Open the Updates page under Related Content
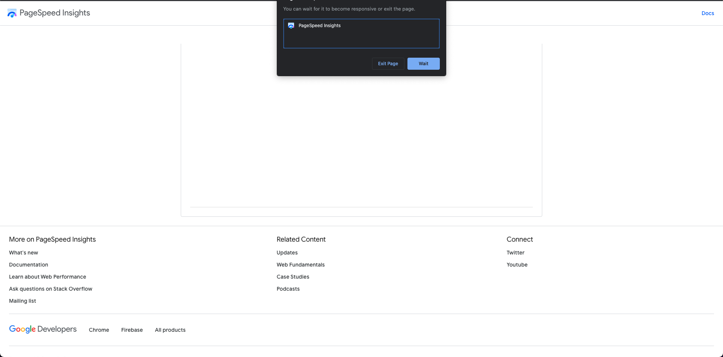This screenshot has width=723, height=357. tap(287, 253)
